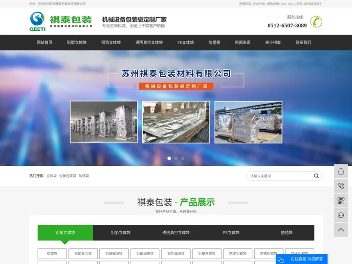Open the message chat bubble sidebar icon
Image resolution: width=352 pixels, height=264 pixels.
[341, 215]
